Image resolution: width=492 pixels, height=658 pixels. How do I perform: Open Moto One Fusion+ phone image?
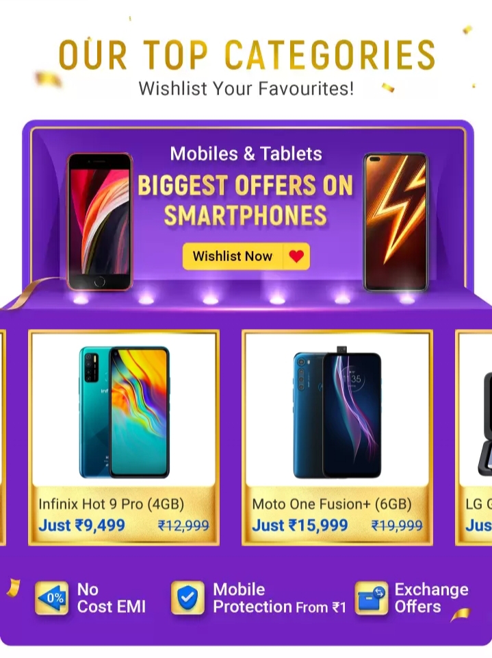(337, 412)
